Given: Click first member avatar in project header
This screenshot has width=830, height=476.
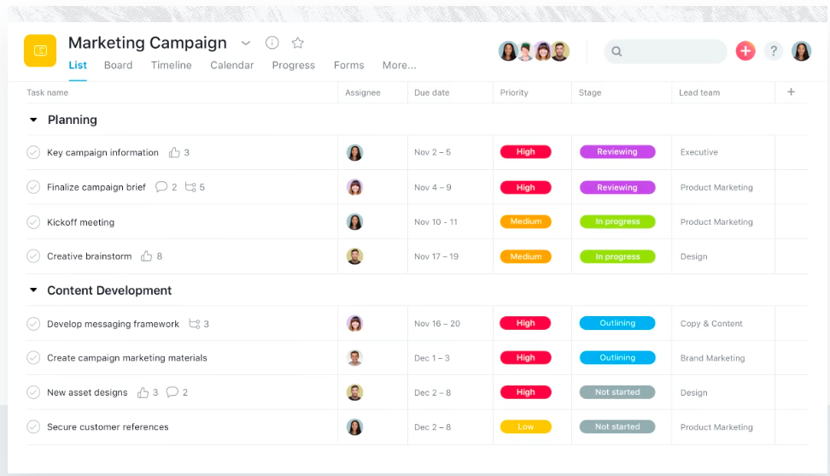Looking at the screenshot, I should coord(508,51).
